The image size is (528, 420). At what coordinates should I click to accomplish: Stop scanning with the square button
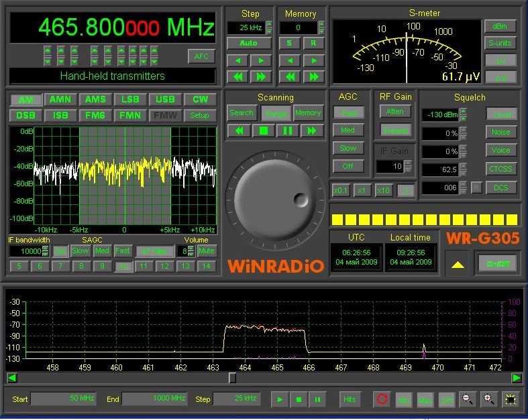pyautogui.click(x=263, y=131)
